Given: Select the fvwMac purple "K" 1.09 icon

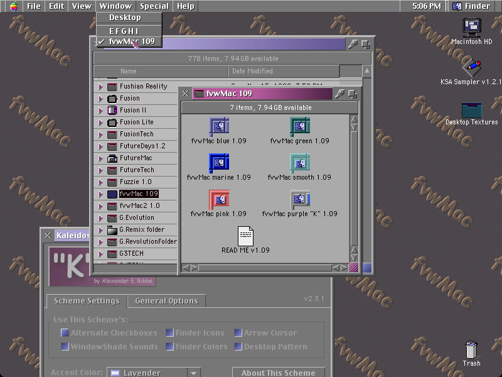Looking at the screenshot, I should pos(300,199).
